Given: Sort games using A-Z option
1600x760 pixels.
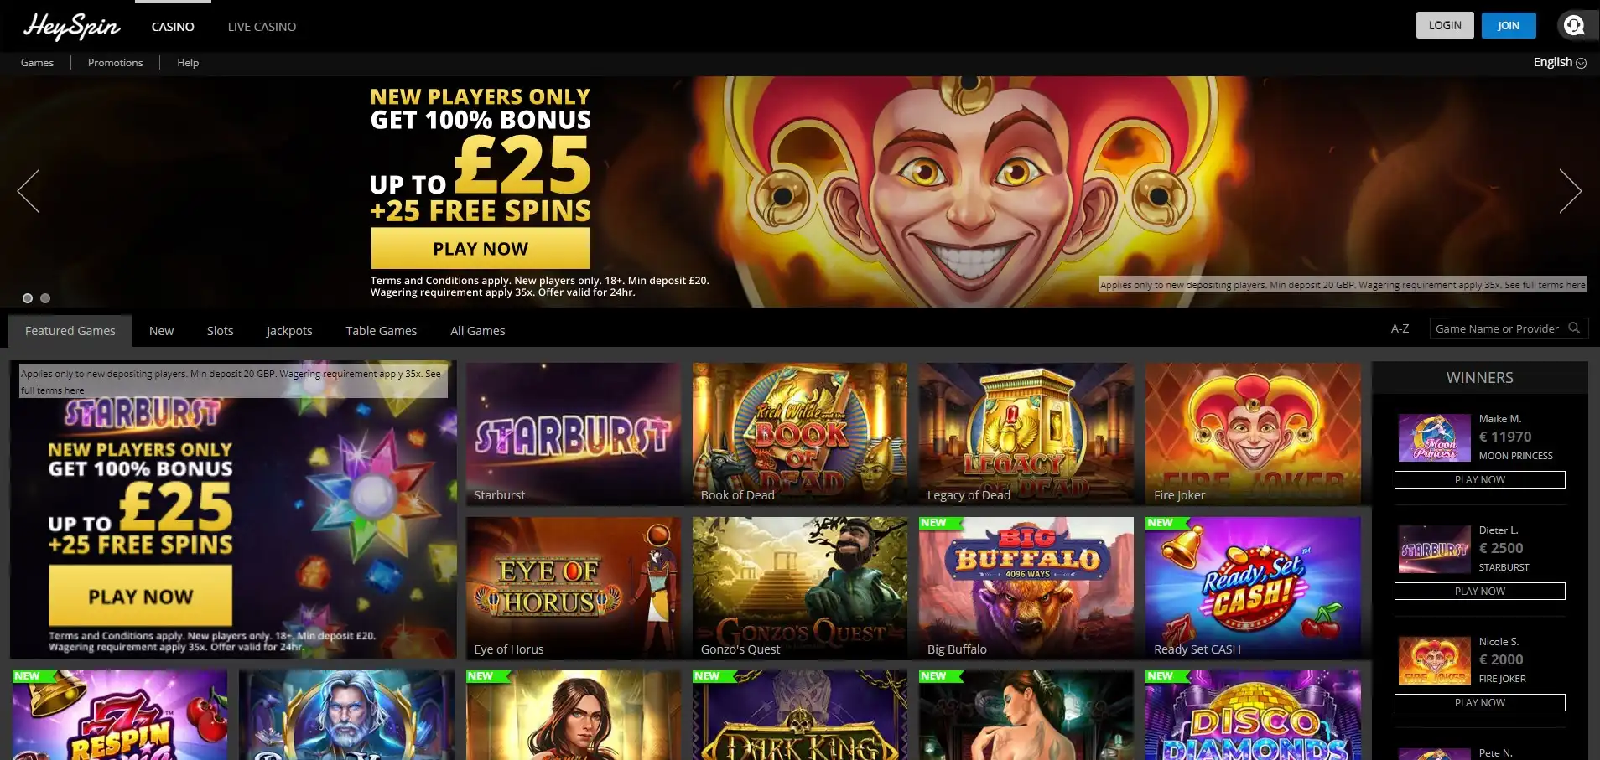Looking at the screenshot, I should pyautogui.click(x=1400, y=328).
